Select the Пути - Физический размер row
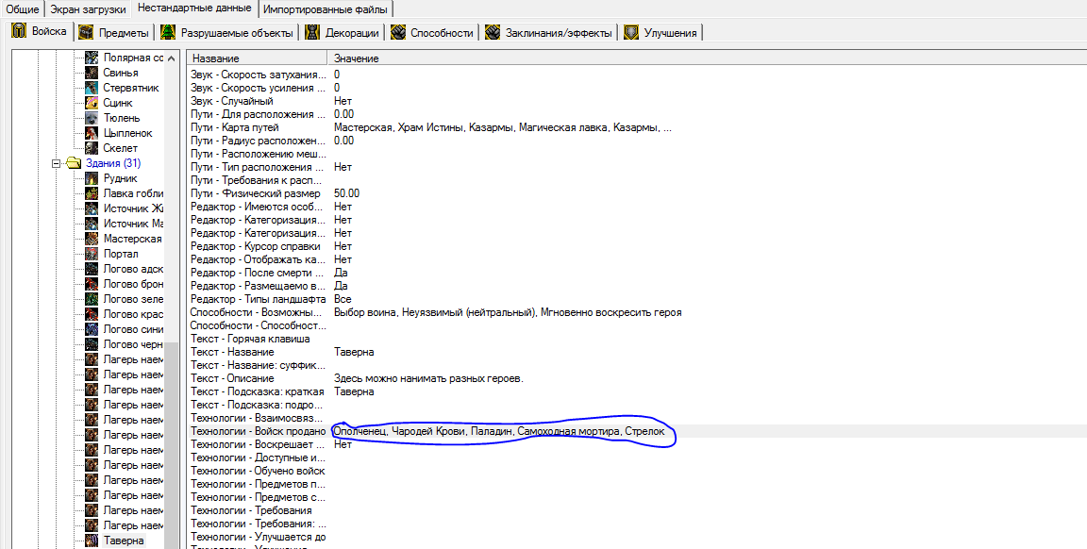This screenshot has width=1087, height=549. click(x=637, y=193)
